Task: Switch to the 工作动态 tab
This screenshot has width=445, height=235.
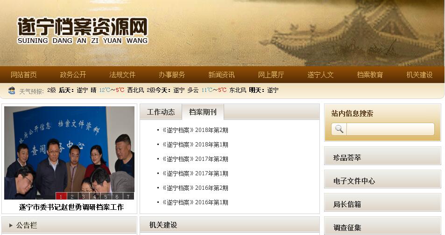Action: 161,112
